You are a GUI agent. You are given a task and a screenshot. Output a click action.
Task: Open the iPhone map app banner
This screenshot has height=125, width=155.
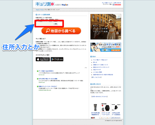[106, 47]
